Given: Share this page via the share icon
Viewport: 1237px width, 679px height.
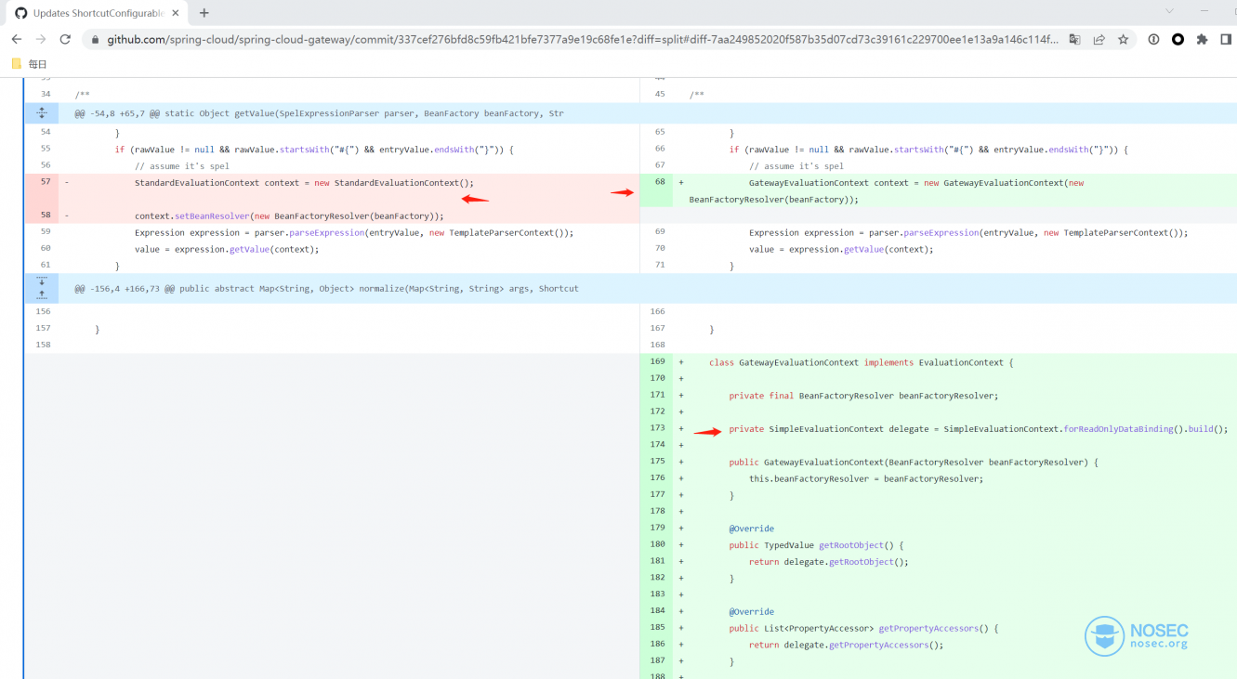Looking at the screenshot, I should pos(1099,39).
